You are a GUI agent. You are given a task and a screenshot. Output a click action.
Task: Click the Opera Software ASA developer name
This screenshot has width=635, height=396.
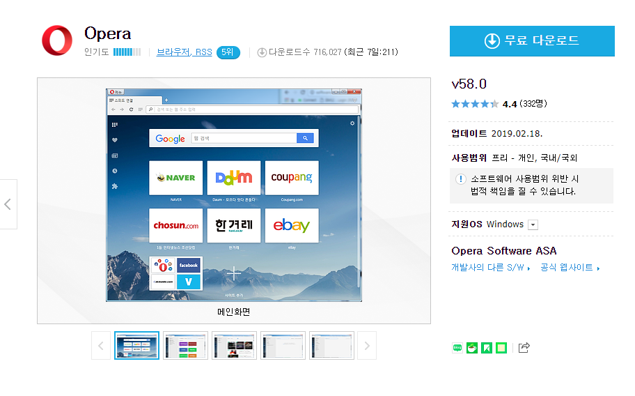point(504,251)
